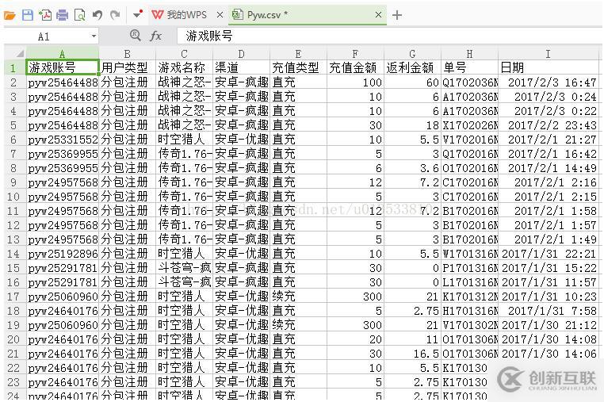Select the date cell 2017/2/2 23:43

click(x=549, y=125)
